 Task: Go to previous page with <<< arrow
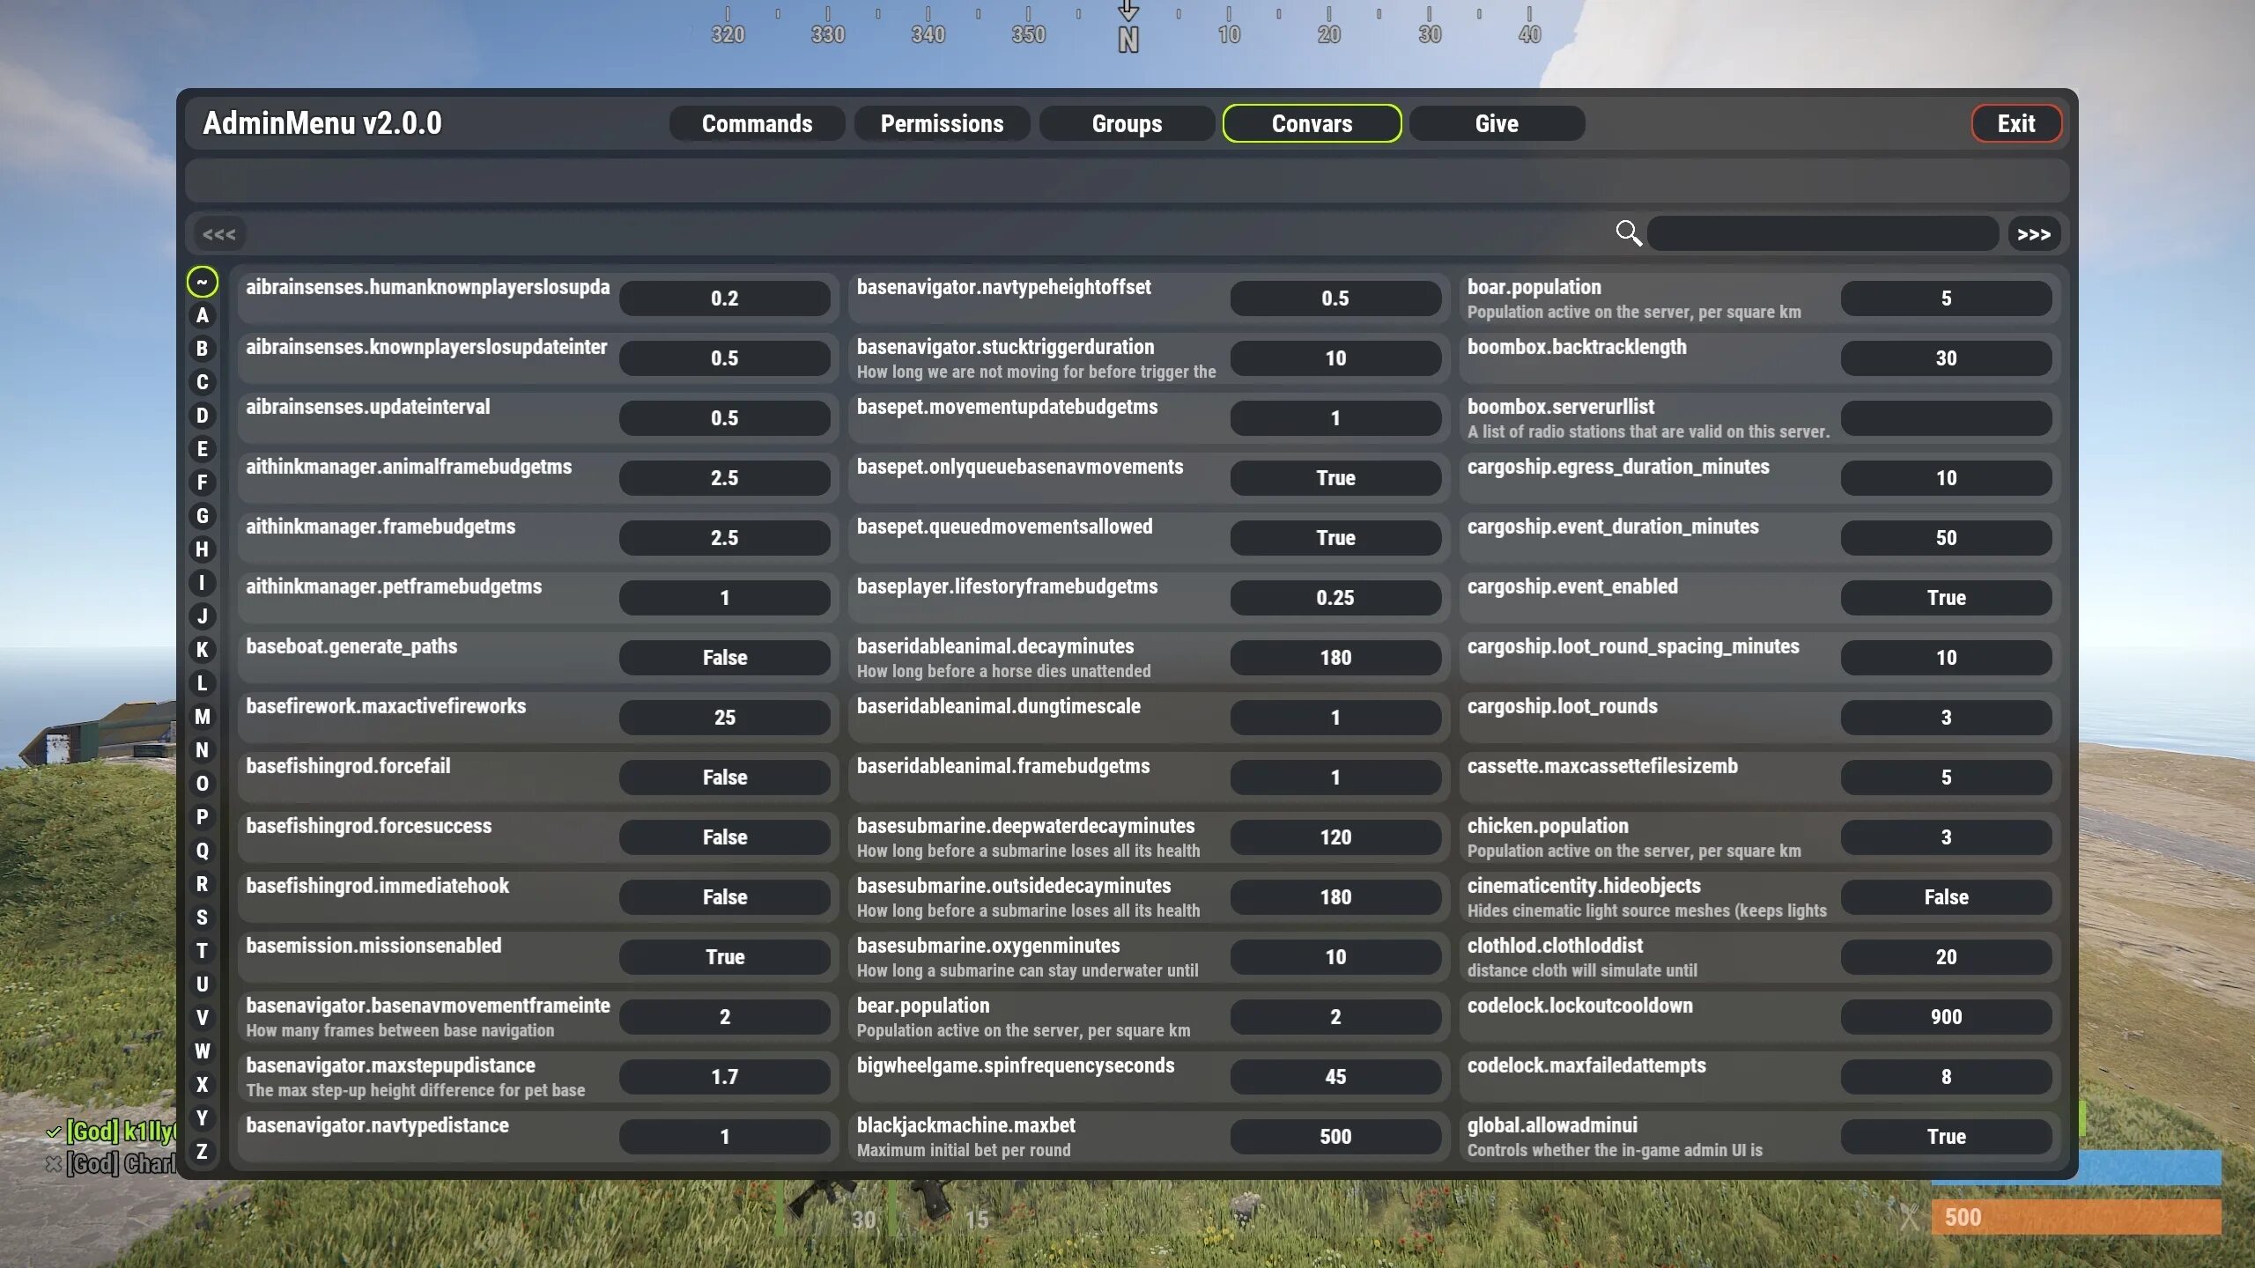click(x=219, y=234)
